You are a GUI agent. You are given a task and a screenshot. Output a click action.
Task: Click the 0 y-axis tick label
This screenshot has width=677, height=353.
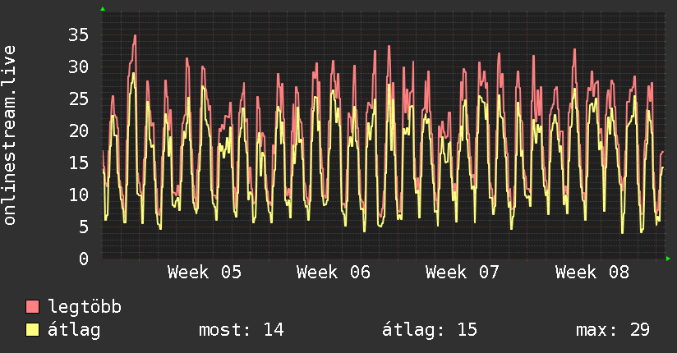[84, 259]
